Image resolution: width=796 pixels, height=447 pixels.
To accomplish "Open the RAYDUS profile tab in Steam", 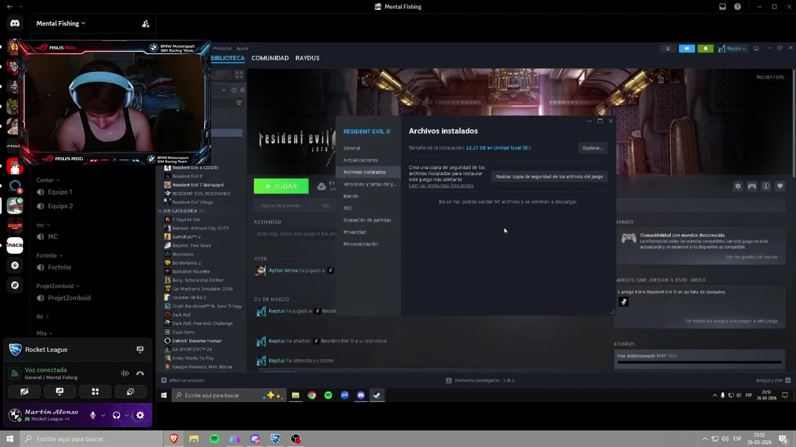I will click(307, 58).
